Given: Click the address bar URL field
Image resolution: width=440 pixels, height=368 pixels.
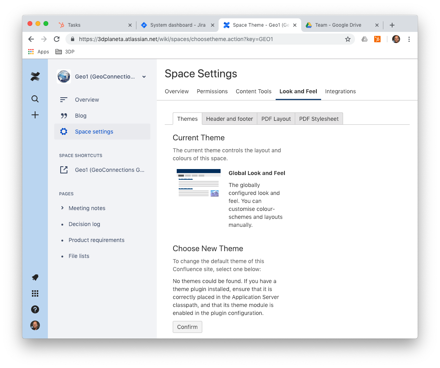Looking at the screenshot, I should [x=180, y=39].
